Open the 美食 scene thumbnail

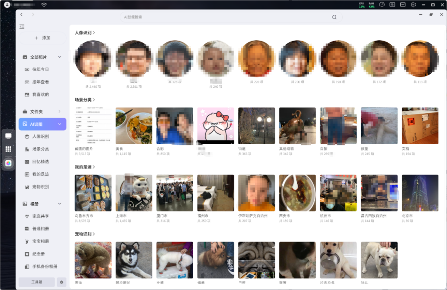[134, 126]
